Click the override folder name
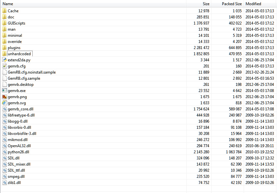 coord(15,42)
